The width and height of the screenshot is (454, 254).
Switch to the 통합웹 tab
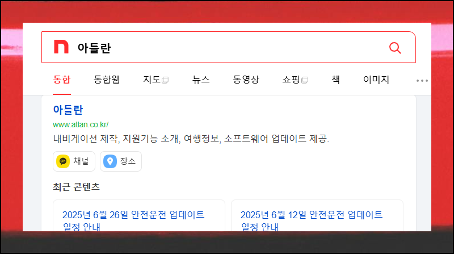click(x=107, y=80)
